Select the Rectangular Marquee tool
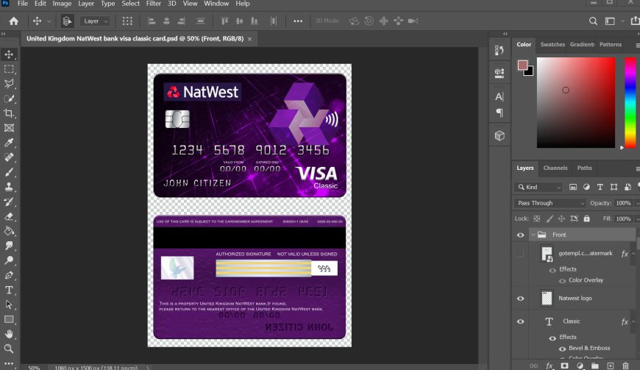The image size is (640, 370). pyautogui.click(x=9, y=69)
